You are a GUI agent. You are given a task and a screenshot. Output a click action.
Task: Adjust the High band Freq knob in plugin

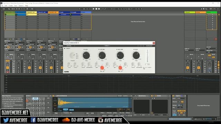point(136,55)
